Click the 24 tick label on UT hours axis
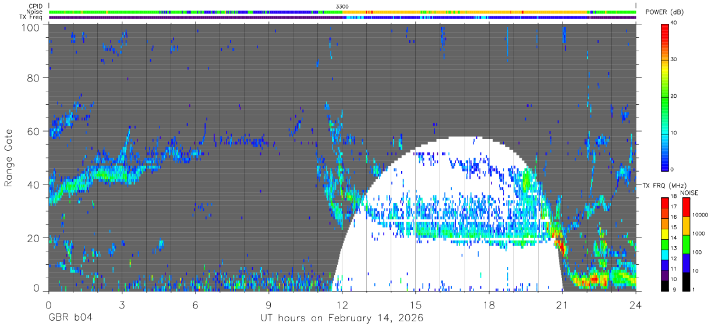Viewport: 715px width, 330px height. (636, 304)
